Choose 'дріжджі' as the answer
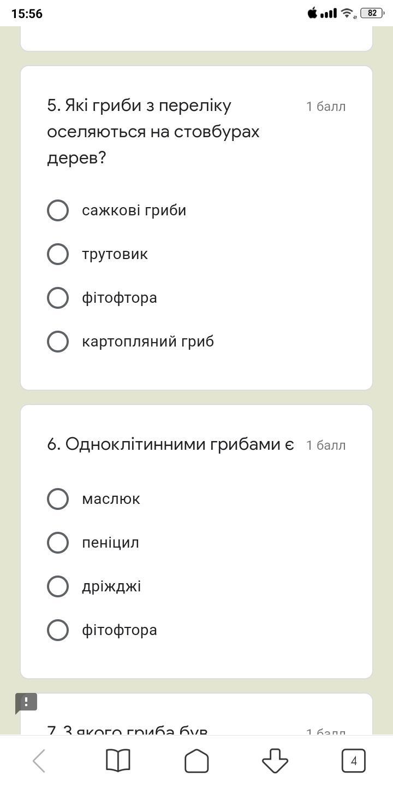 pyautogui.click(x=58, y=586)
